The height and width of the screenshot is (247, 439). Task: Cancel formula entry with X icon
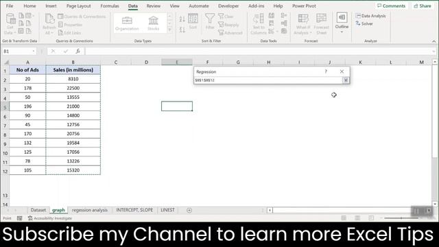[53, 51]
